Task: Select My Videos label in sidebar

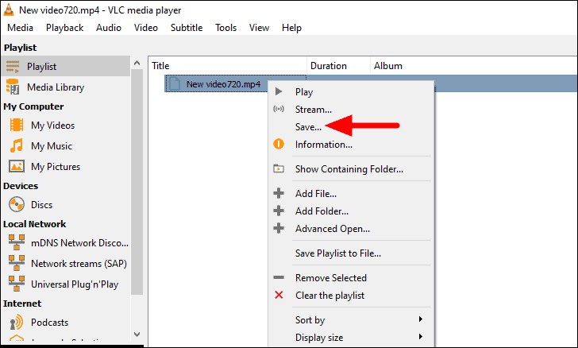Action: [52, 126]
